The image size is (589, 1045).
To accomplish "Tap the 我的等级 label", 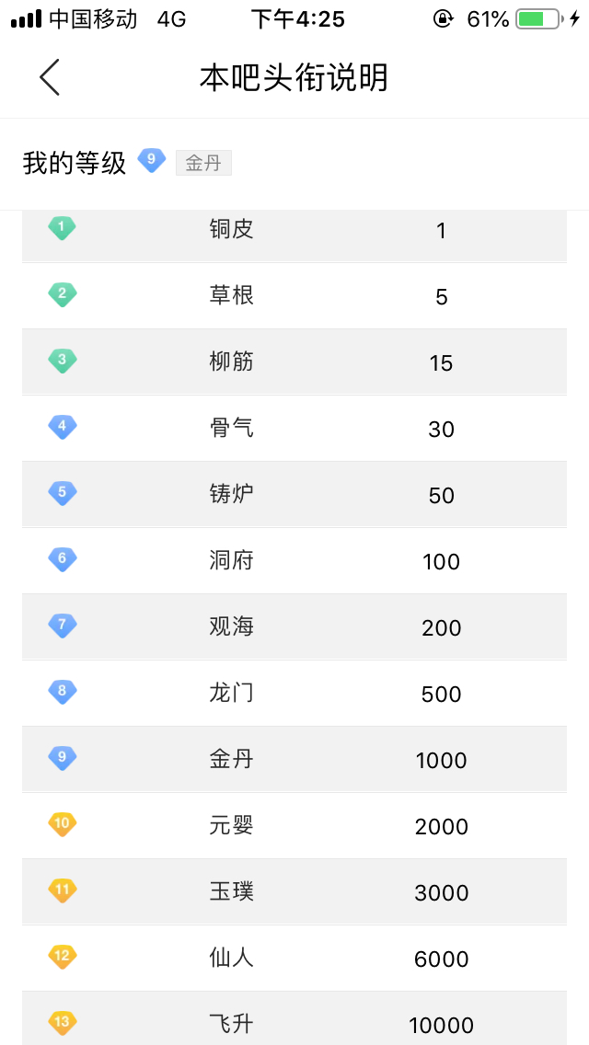I will 75,164.
